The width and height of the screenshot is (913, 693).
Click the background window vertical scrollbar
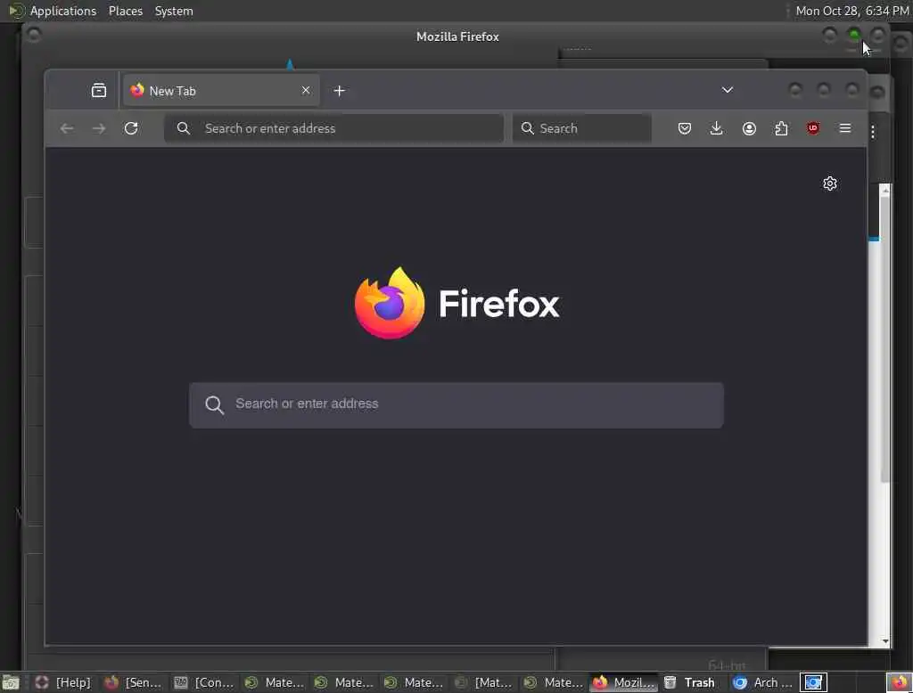pyautogui.click(x=885, y=340)
